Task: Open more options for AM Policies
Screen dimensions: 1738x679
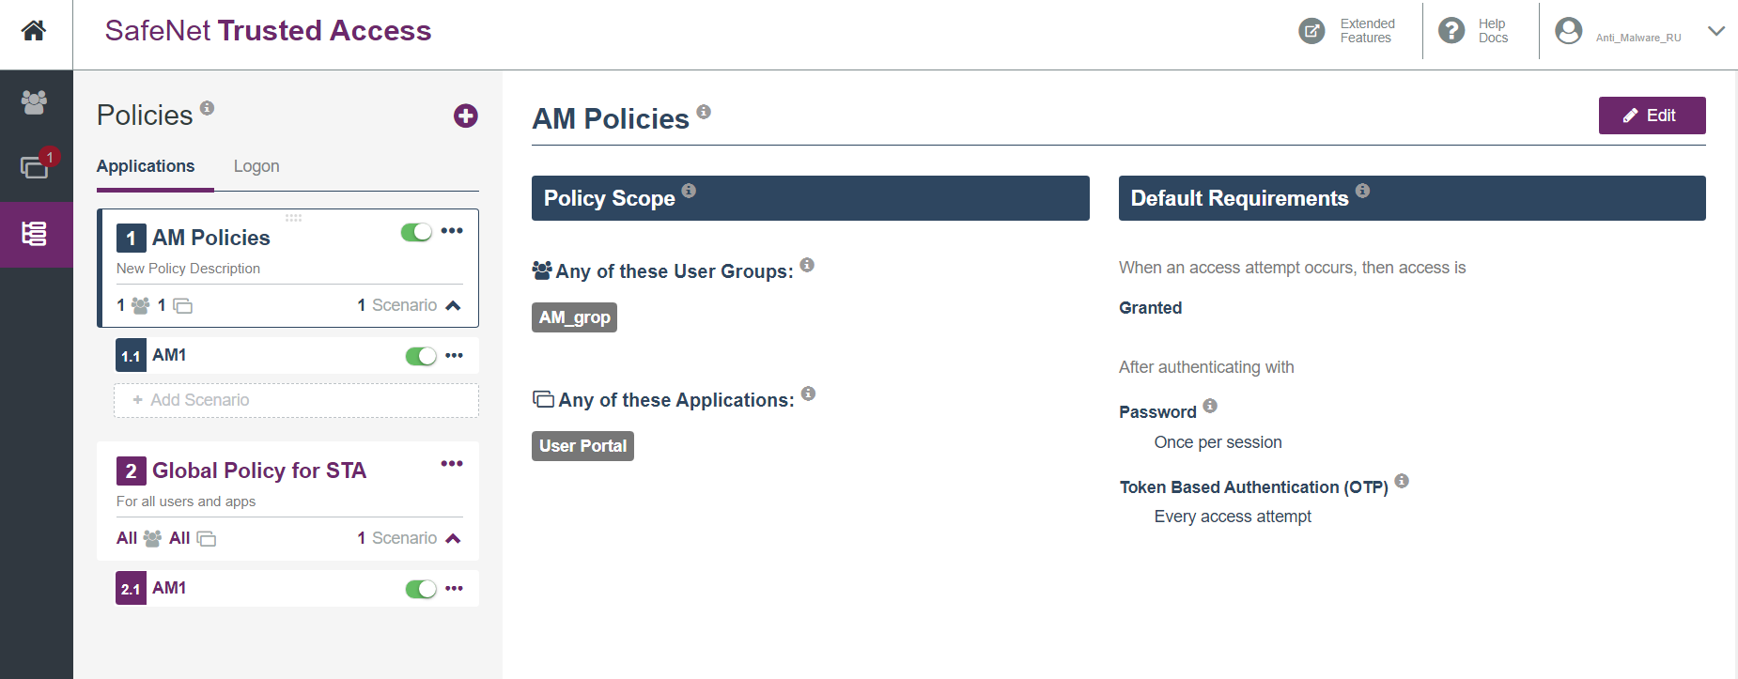Action: click(x=452, y=231)
